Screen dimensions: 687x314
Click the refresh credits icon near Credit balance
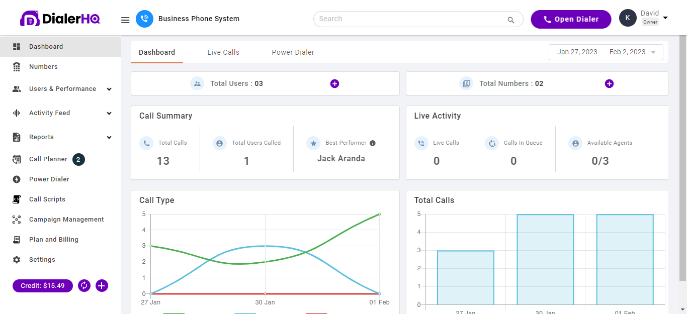click(x=84, y=285)
